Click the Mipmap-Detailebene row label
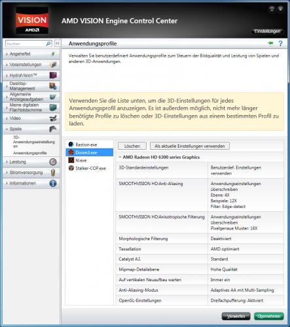Image resolution: width=290 pixels, height=327 pixels. pos(139,269)
